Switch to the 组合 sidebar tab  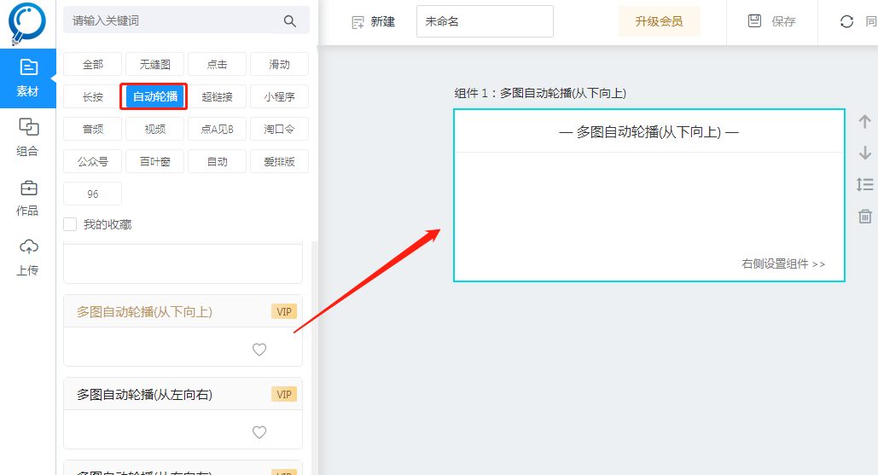coord(28,137)
